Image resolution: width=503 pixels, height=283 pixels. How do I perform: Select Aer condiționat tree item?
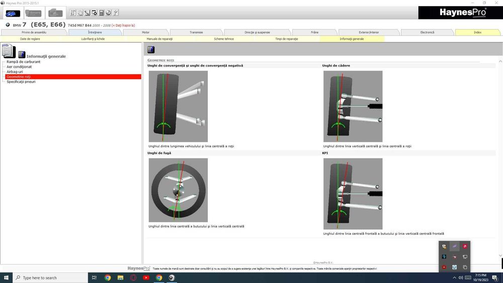[x=19, y=67]
